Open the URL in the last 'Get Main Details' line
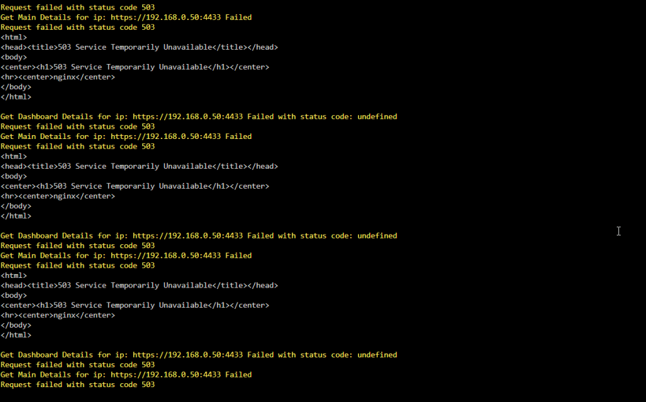This screenshot has height=402, width=646. [165, 375]
